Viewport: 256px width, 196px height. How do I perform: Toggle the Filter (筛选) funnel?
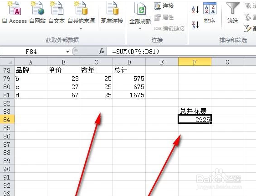(233, 13)
